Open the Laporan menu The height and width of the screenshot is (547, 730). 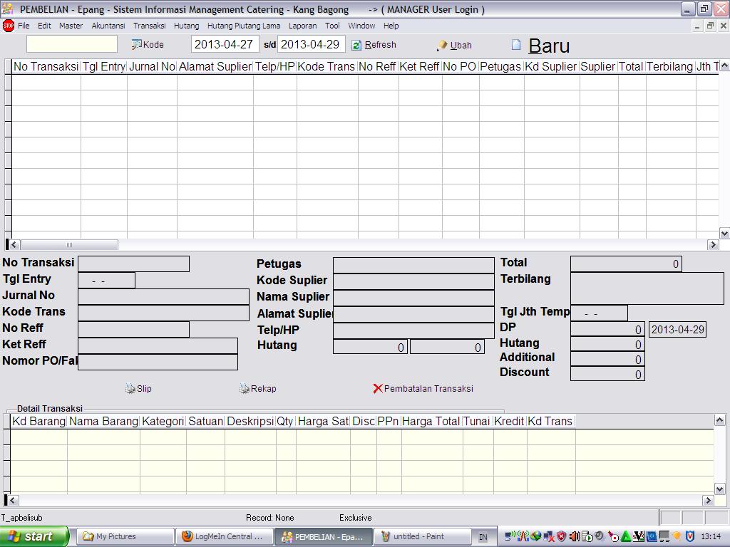pos(302,26)
